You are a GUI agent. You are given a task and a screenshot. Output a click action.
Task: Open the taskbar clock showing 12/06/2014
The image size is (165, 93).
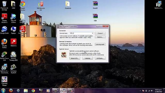click(x=158, y=91)
